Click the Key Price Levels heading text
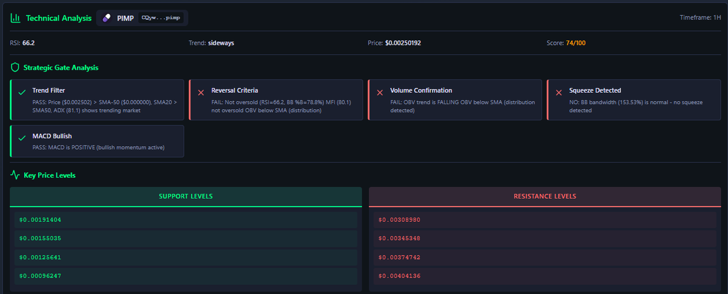 click(50, 175)
